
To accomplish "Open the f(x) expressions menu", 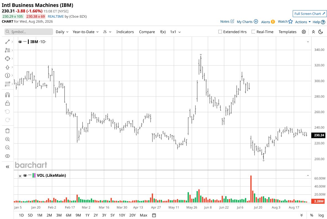I will (x=163, y=32).
